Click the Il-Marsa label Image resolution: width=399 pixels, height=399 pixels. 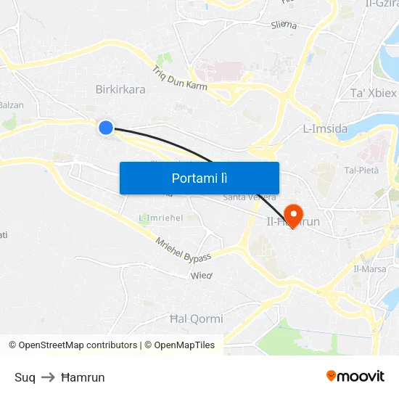pyautogui.click(x=370, y=269)
